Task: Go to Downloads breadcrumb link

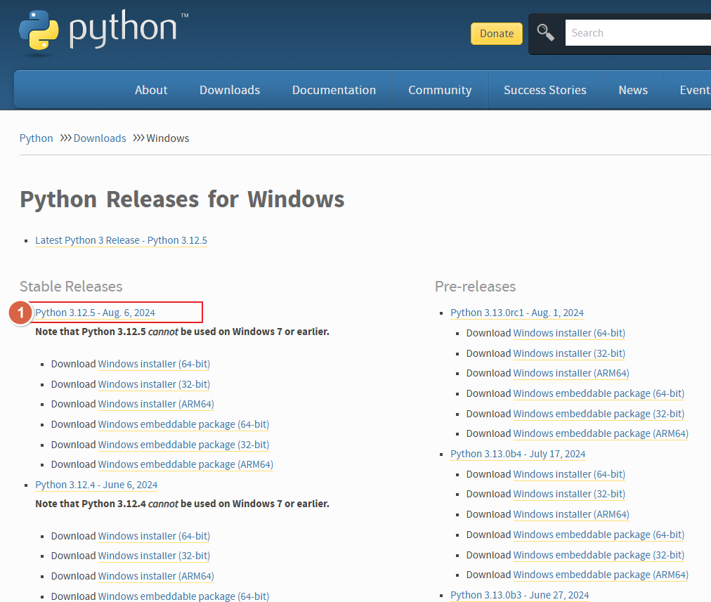Action: point(100,138)
